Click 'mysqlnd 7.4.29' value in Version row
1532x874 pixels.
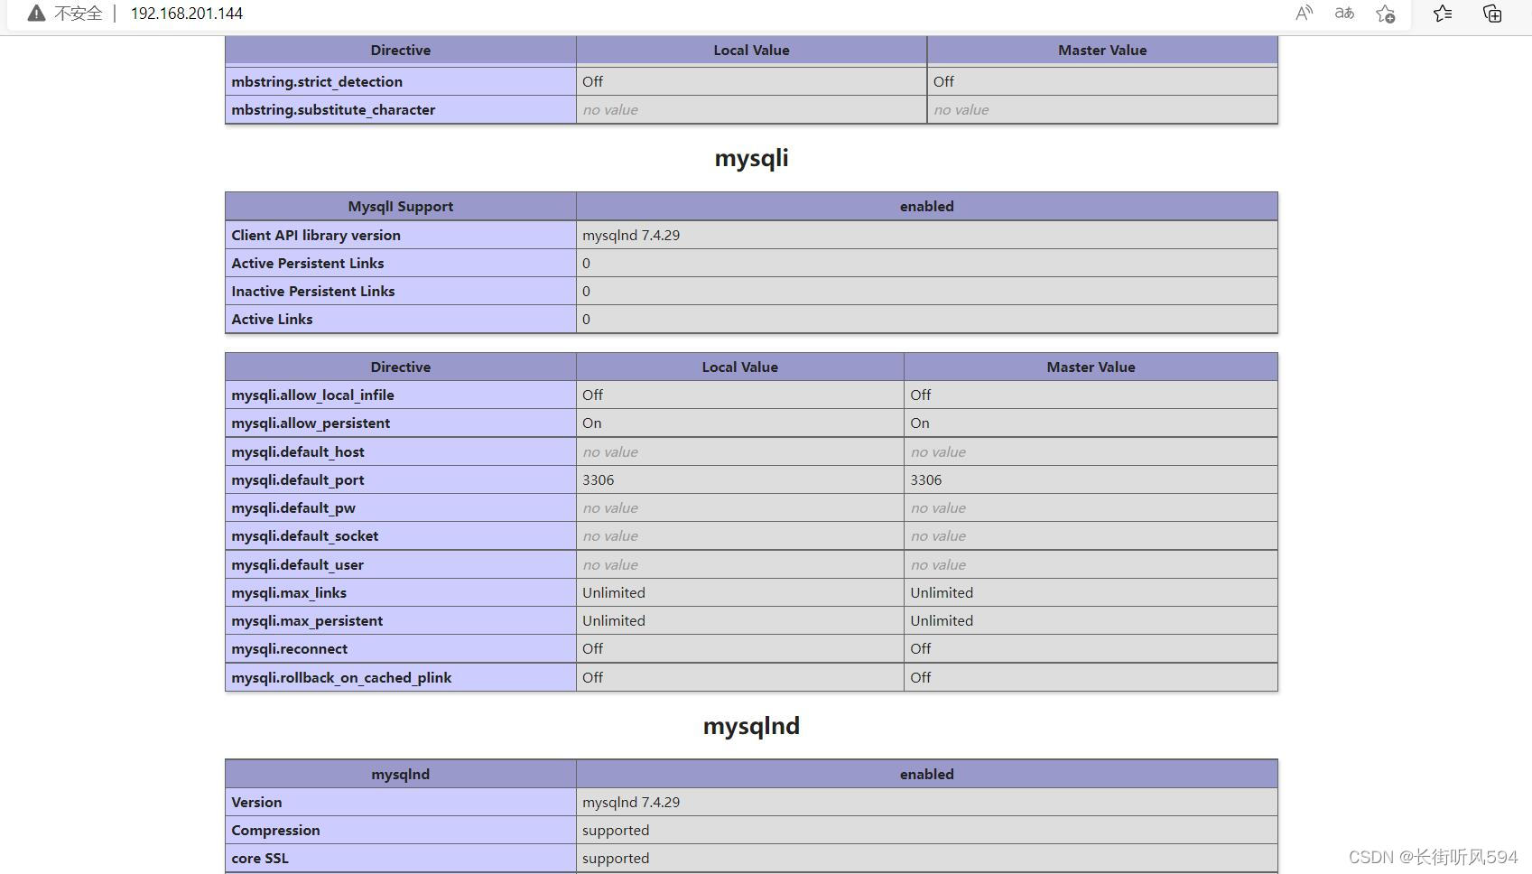click(x=631, y=802)
